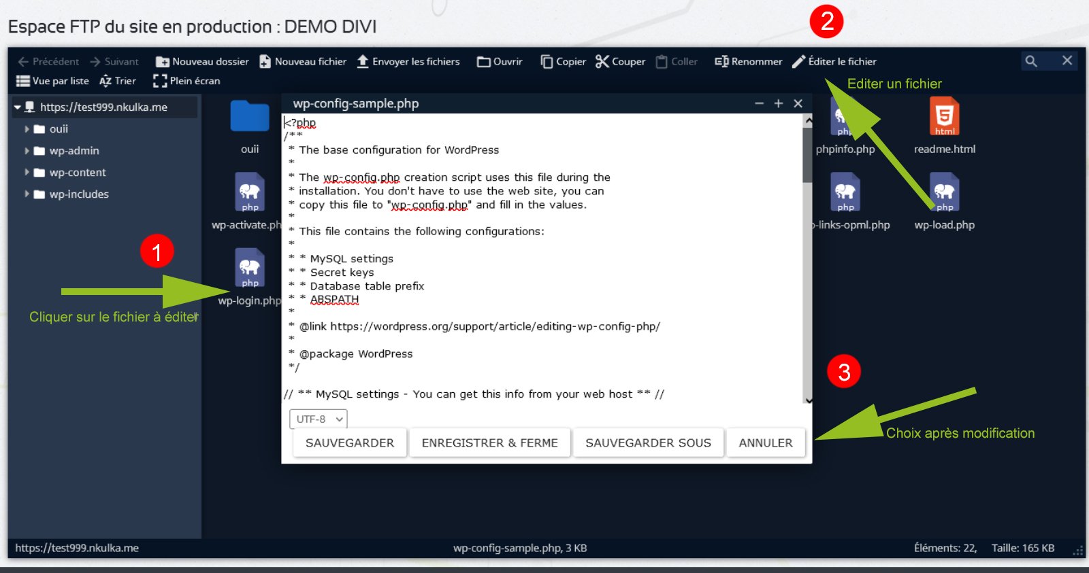
Task: Click 'Éléments: 22' in the status bar
Action: click(945, 548)
